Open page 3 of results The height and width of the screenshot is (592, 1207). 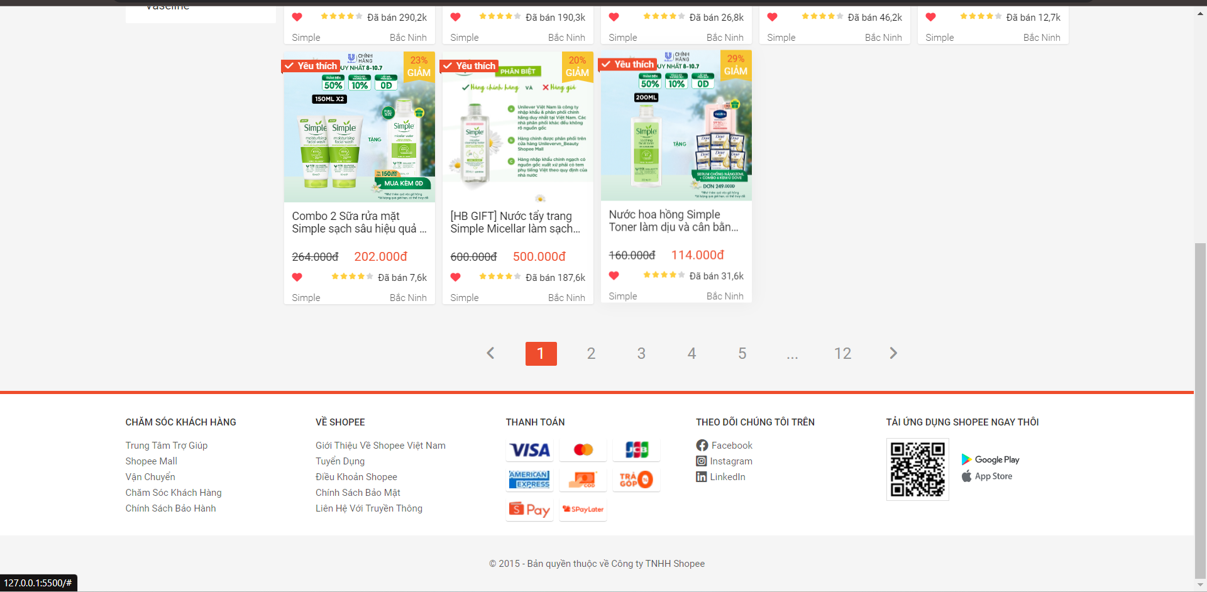pos(641,353)
